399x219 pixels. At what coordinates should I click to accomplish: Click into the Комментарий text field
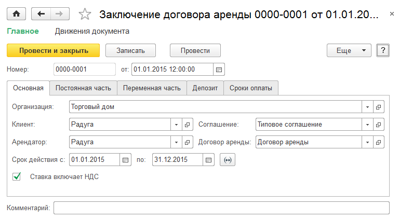(221, 208)
